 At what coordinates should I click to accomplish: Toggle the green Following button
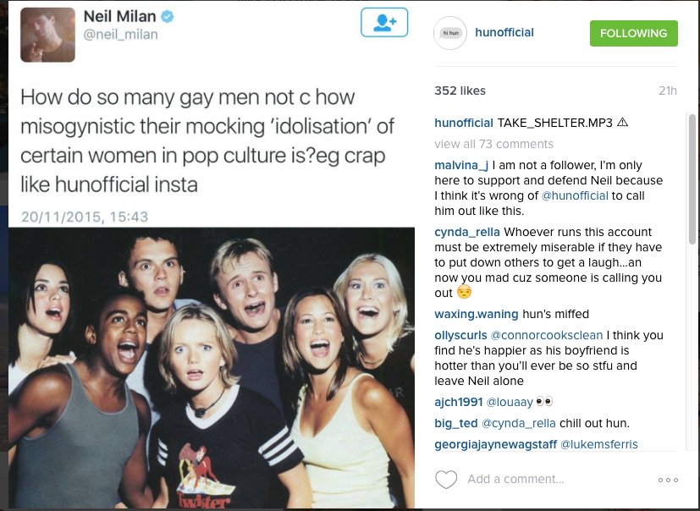[633, 33]
